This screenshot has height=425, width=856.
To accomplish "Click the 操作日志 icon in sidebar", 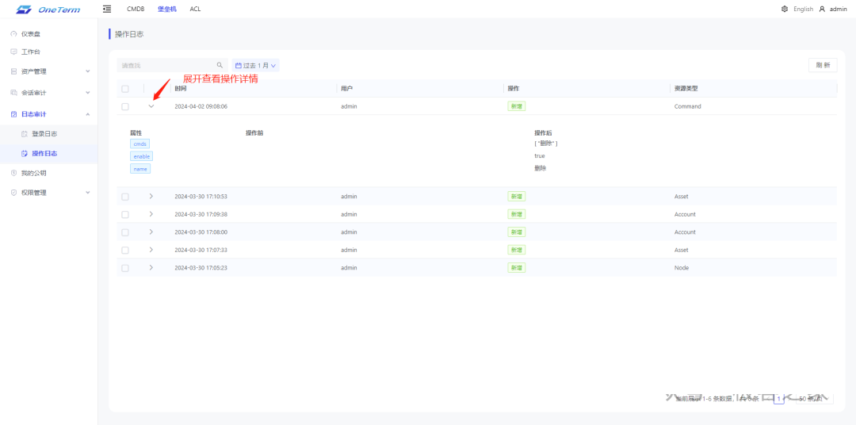I will (24, 154).
